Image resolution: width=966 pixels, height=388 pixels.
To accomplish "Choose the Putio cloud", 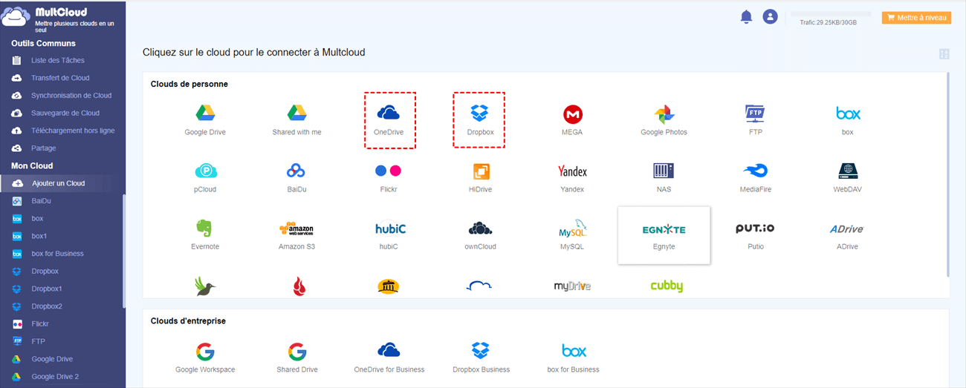I will click(756, 234).
